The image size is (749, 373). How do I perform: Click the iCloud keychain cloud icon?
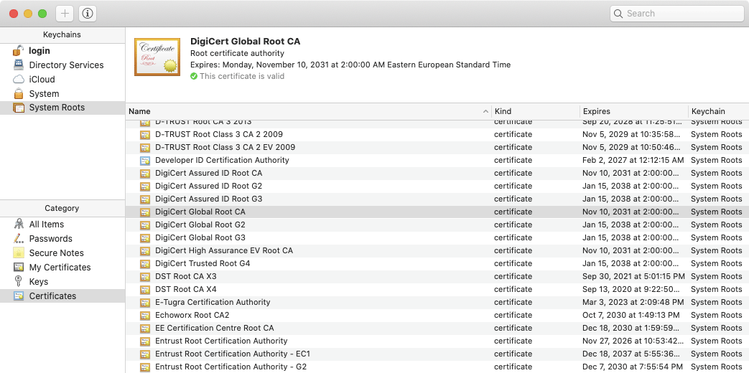pos(19,80)
